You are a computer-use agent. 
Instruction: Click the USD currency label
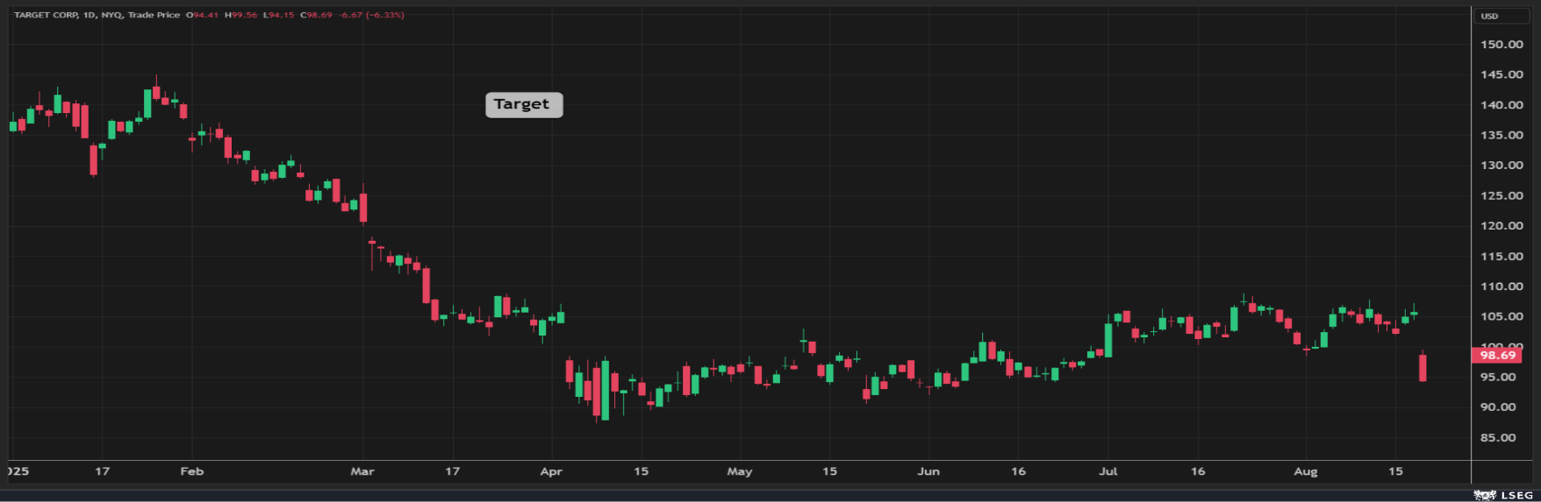[1489, 16]
